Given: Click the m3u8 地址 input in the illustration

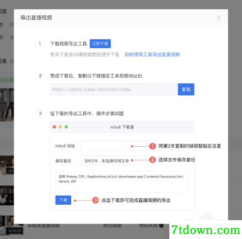Looking at the screenshot, I should [113, 146].
